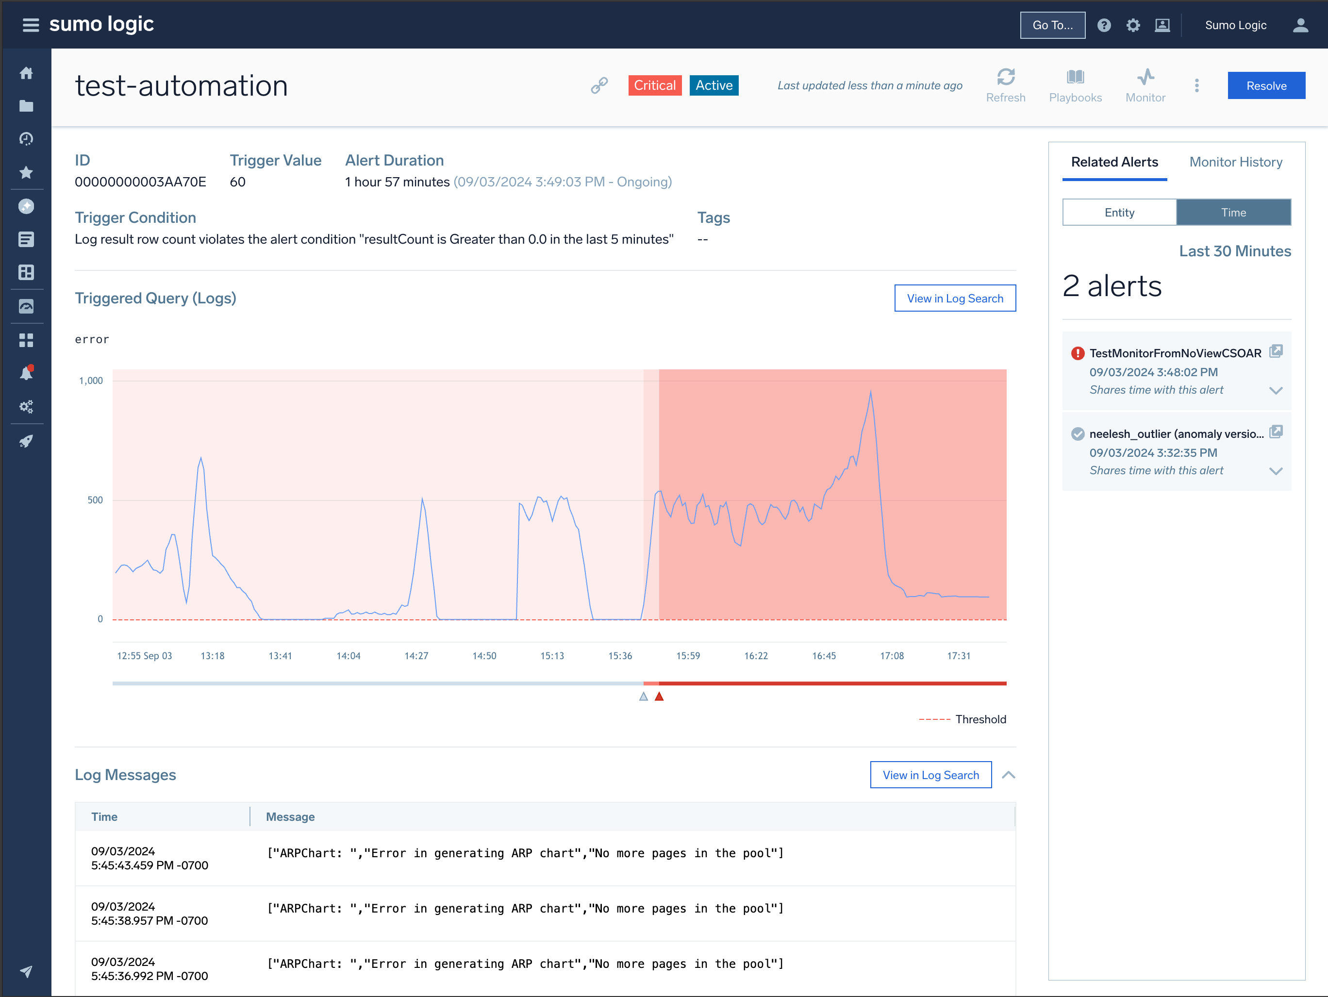Image resolution: width=1328 pixels, height=997 pixels.
Task: Open the three-dot overflow menu
Action: (1196, 85)
